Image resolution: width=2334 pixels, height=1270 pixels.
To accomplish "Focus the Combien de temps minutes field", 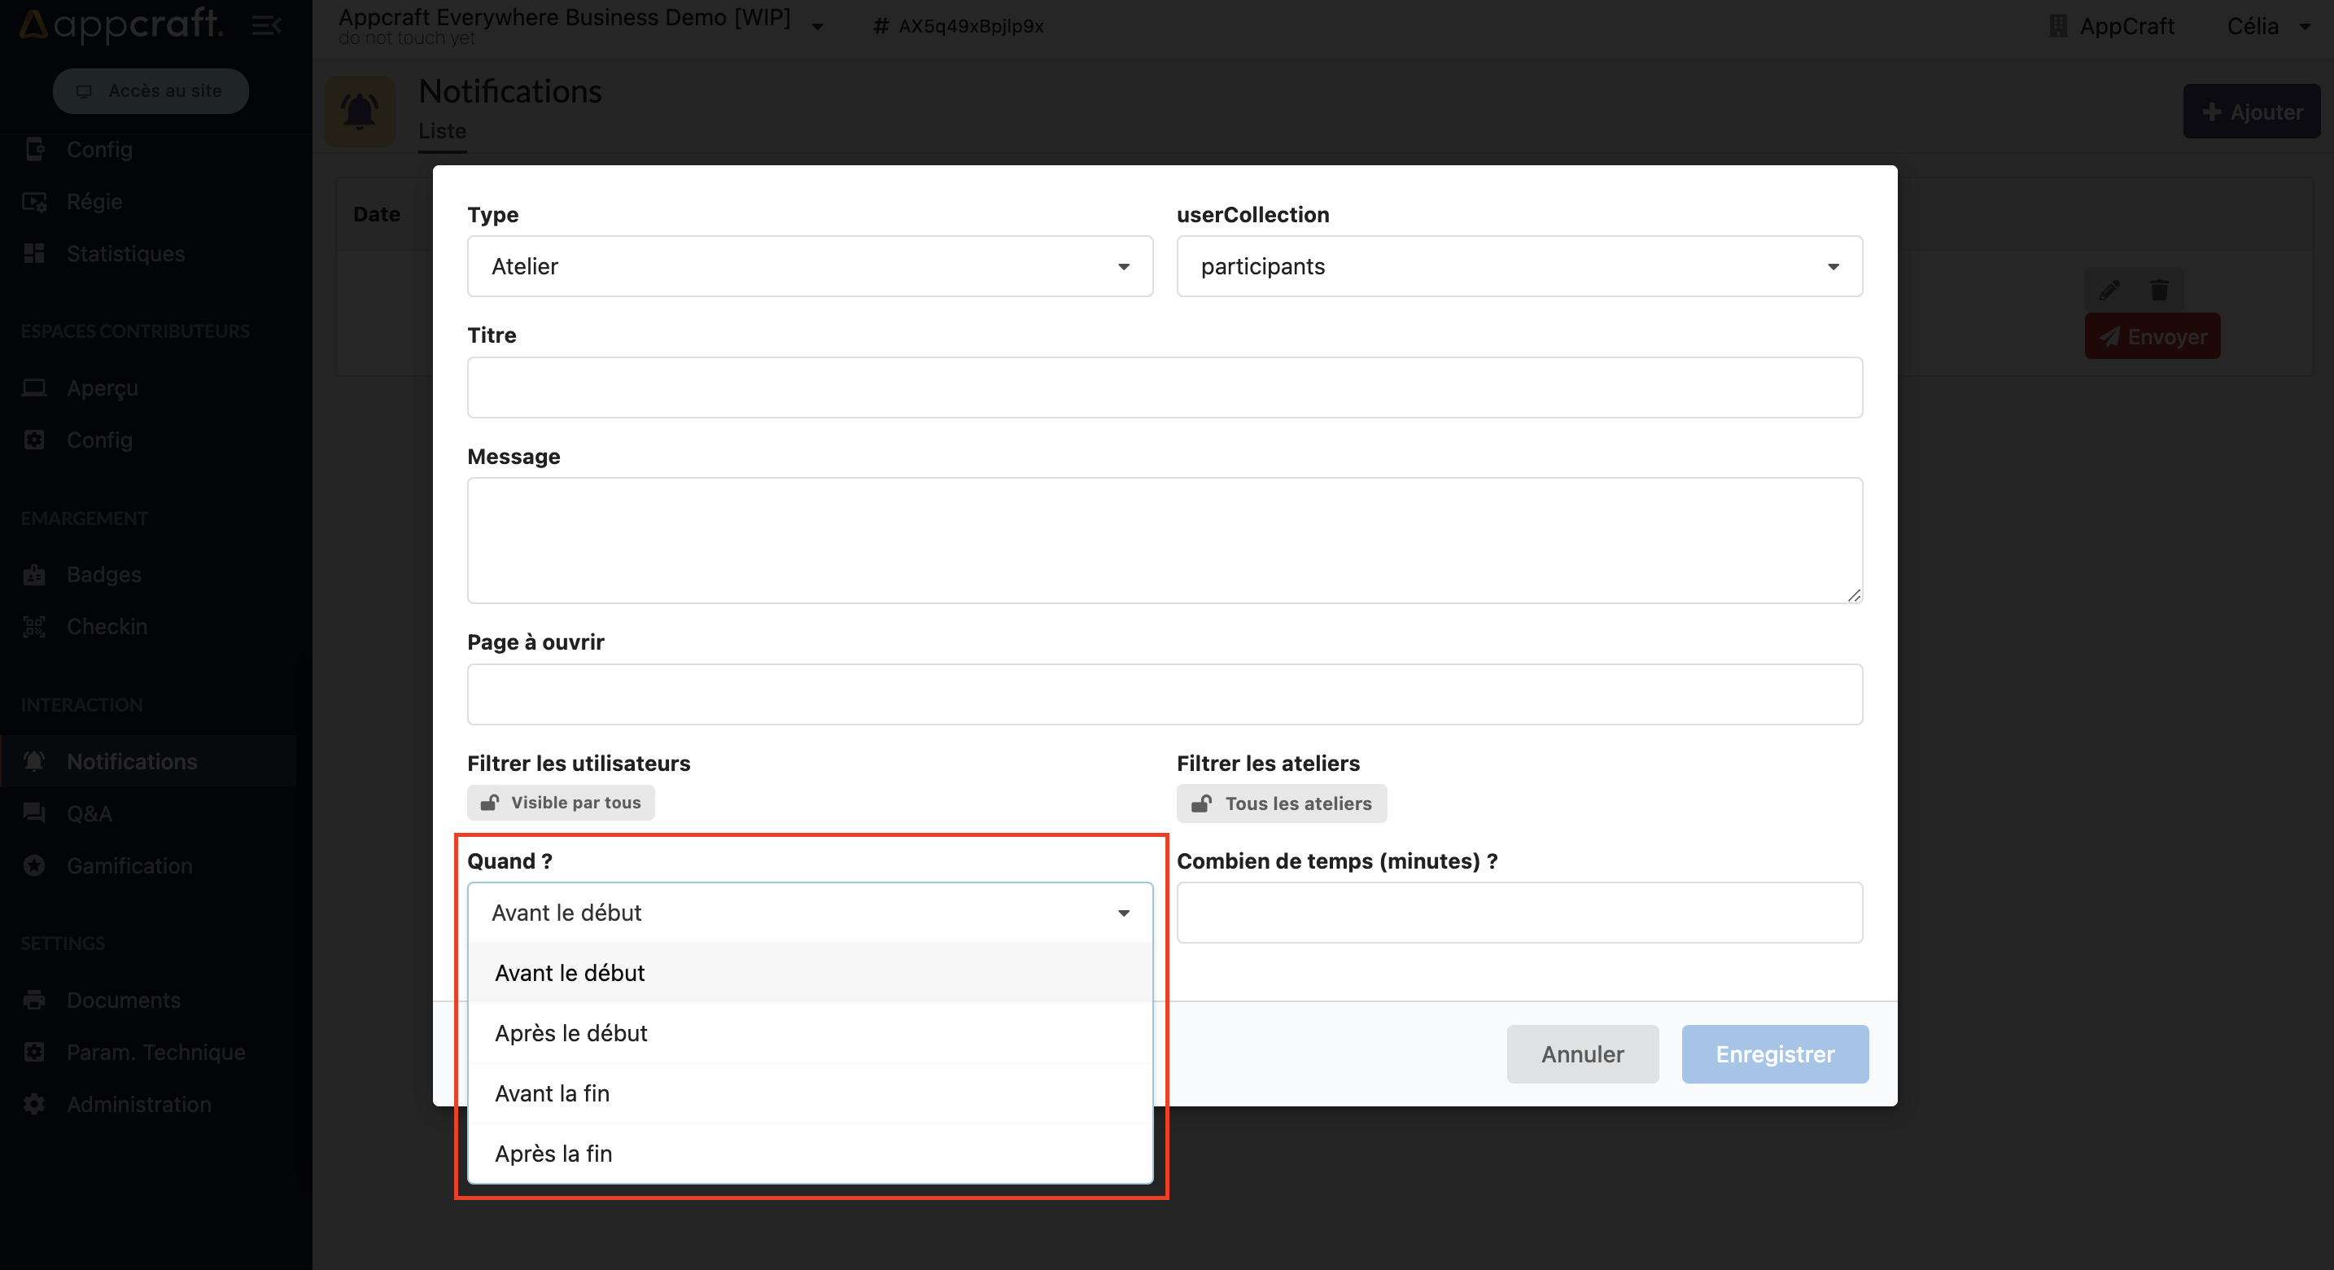I will click(1519, 913).
